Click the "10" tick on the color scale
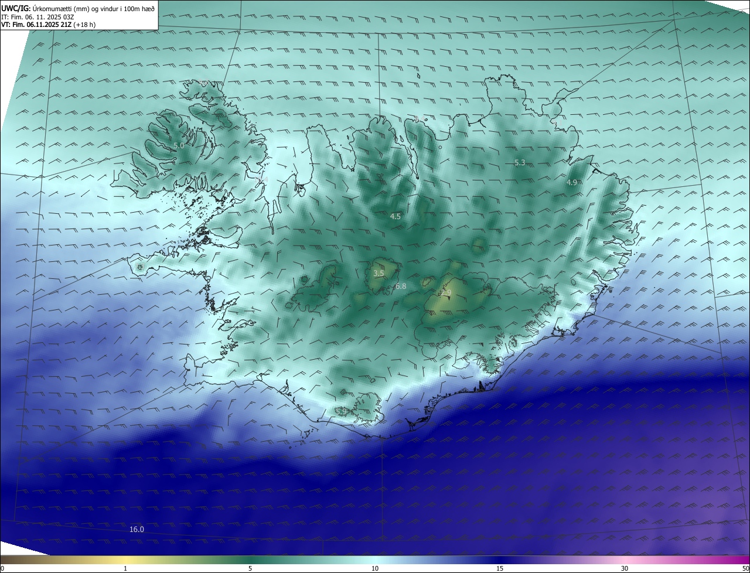Viewport: 750px width, 573px height. [375, 568]
